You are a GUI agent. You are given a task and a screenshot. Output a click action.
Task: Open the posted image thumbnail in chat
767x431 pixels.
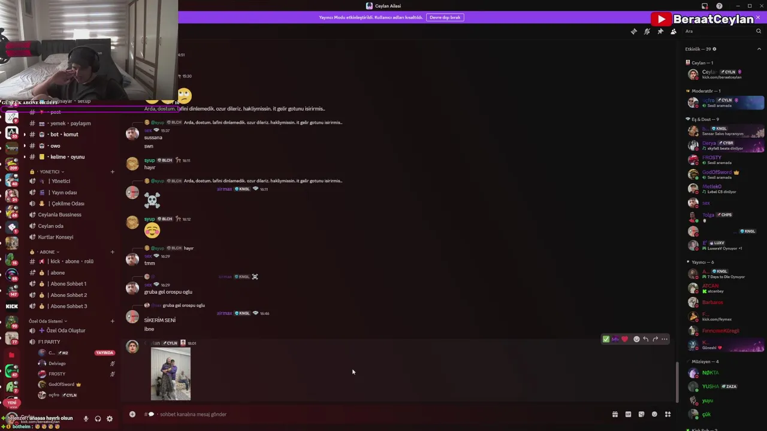(171, 374)
